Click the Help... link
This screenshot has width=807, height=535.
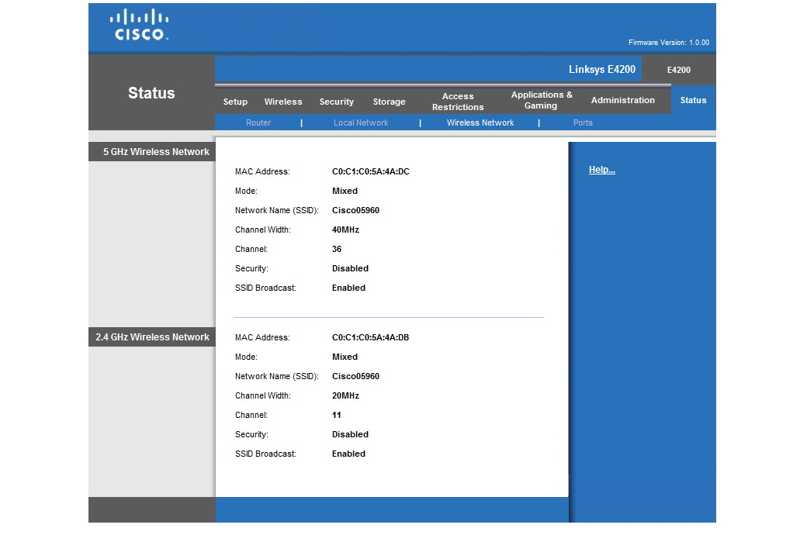point(601,170)
